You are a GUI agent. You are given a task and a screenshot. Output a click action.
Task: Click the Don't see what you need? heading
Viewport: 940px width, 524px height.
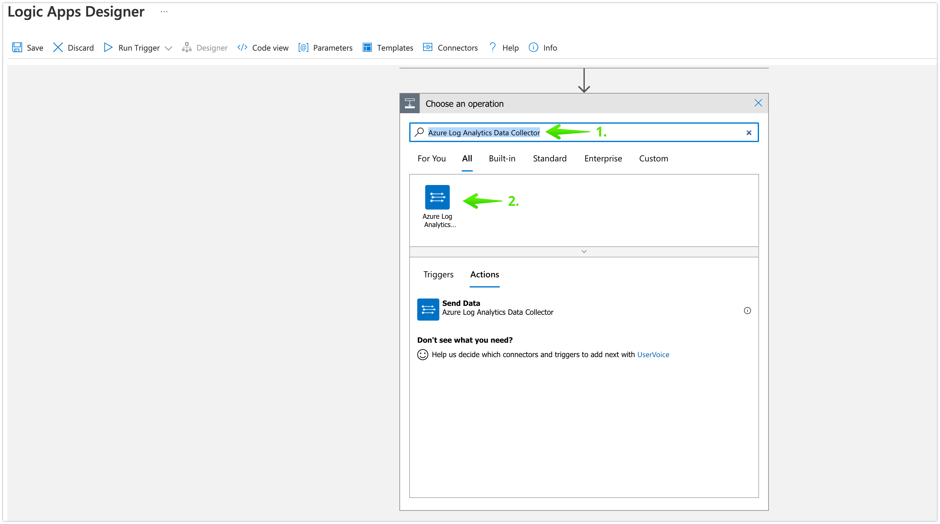[465, 340]
